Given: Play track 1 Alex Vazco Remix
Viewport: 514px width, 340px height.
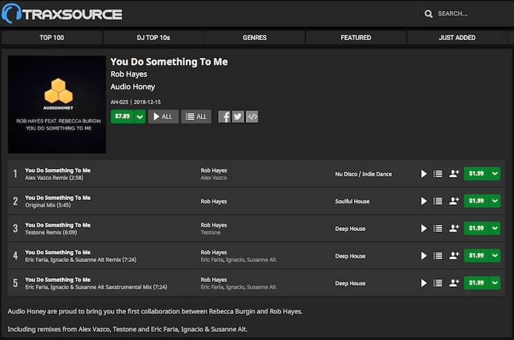Looking at the screenshot, I should click(x=424, y=174).
